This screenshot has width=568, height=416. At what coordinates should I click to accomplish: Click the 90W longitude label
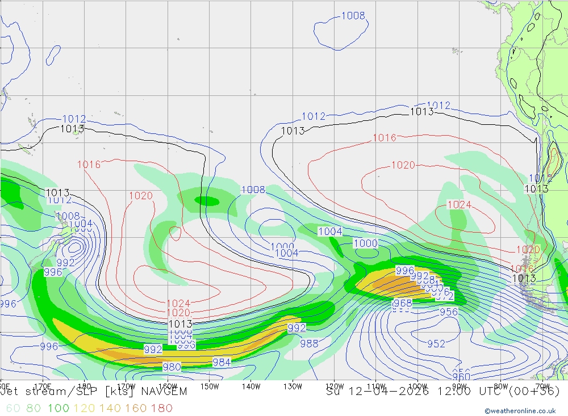tap(460, 386)
